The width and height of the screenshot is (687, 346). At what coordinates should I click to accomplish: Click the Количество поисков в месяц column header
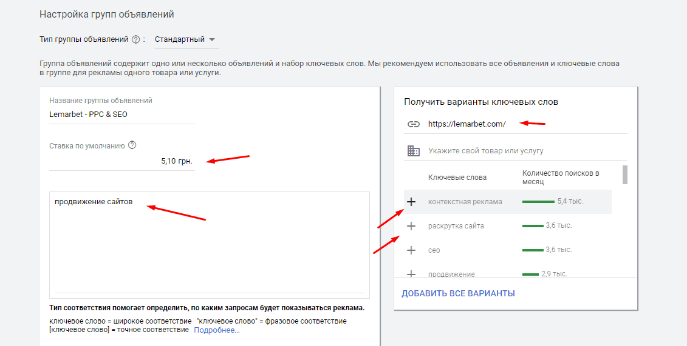[561, 177]
